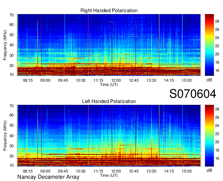This screenshot has width=223, height=181.
Task: Click the 70 MHz tick of Left Handed plot
Action: tap(11, 106)
